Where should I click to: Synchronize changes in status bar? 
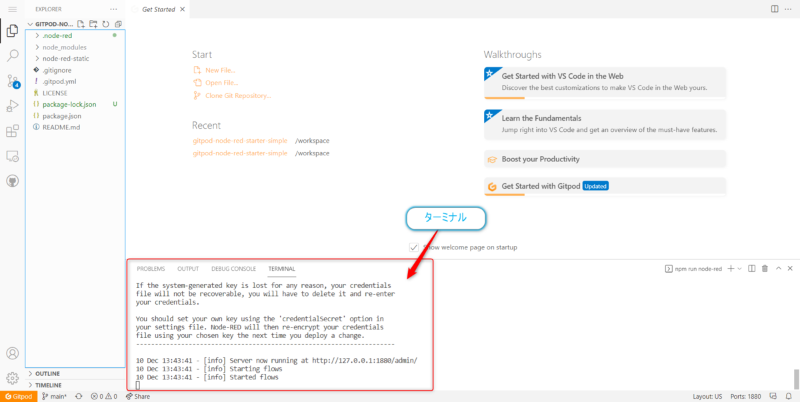click(79, 396)
